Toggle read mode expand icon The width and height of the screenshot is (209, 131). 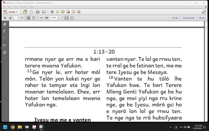(204, 12)
